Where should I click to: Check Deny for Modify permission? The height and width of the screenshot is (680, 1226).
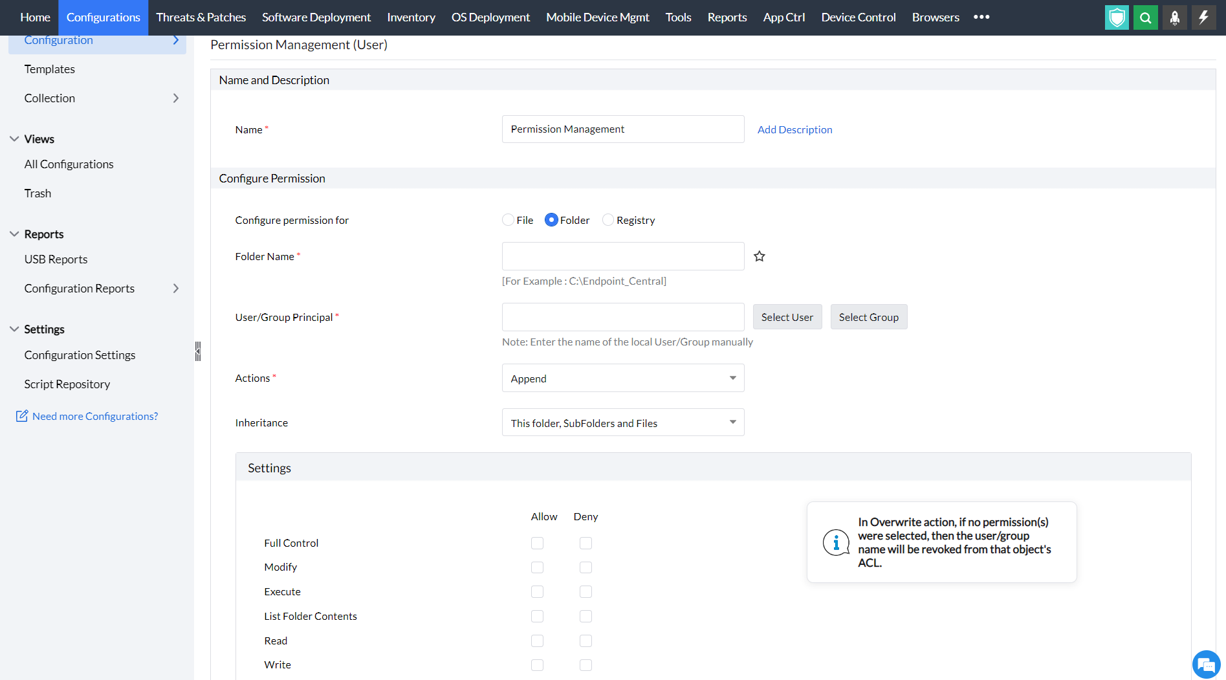(x=586, y=567)
